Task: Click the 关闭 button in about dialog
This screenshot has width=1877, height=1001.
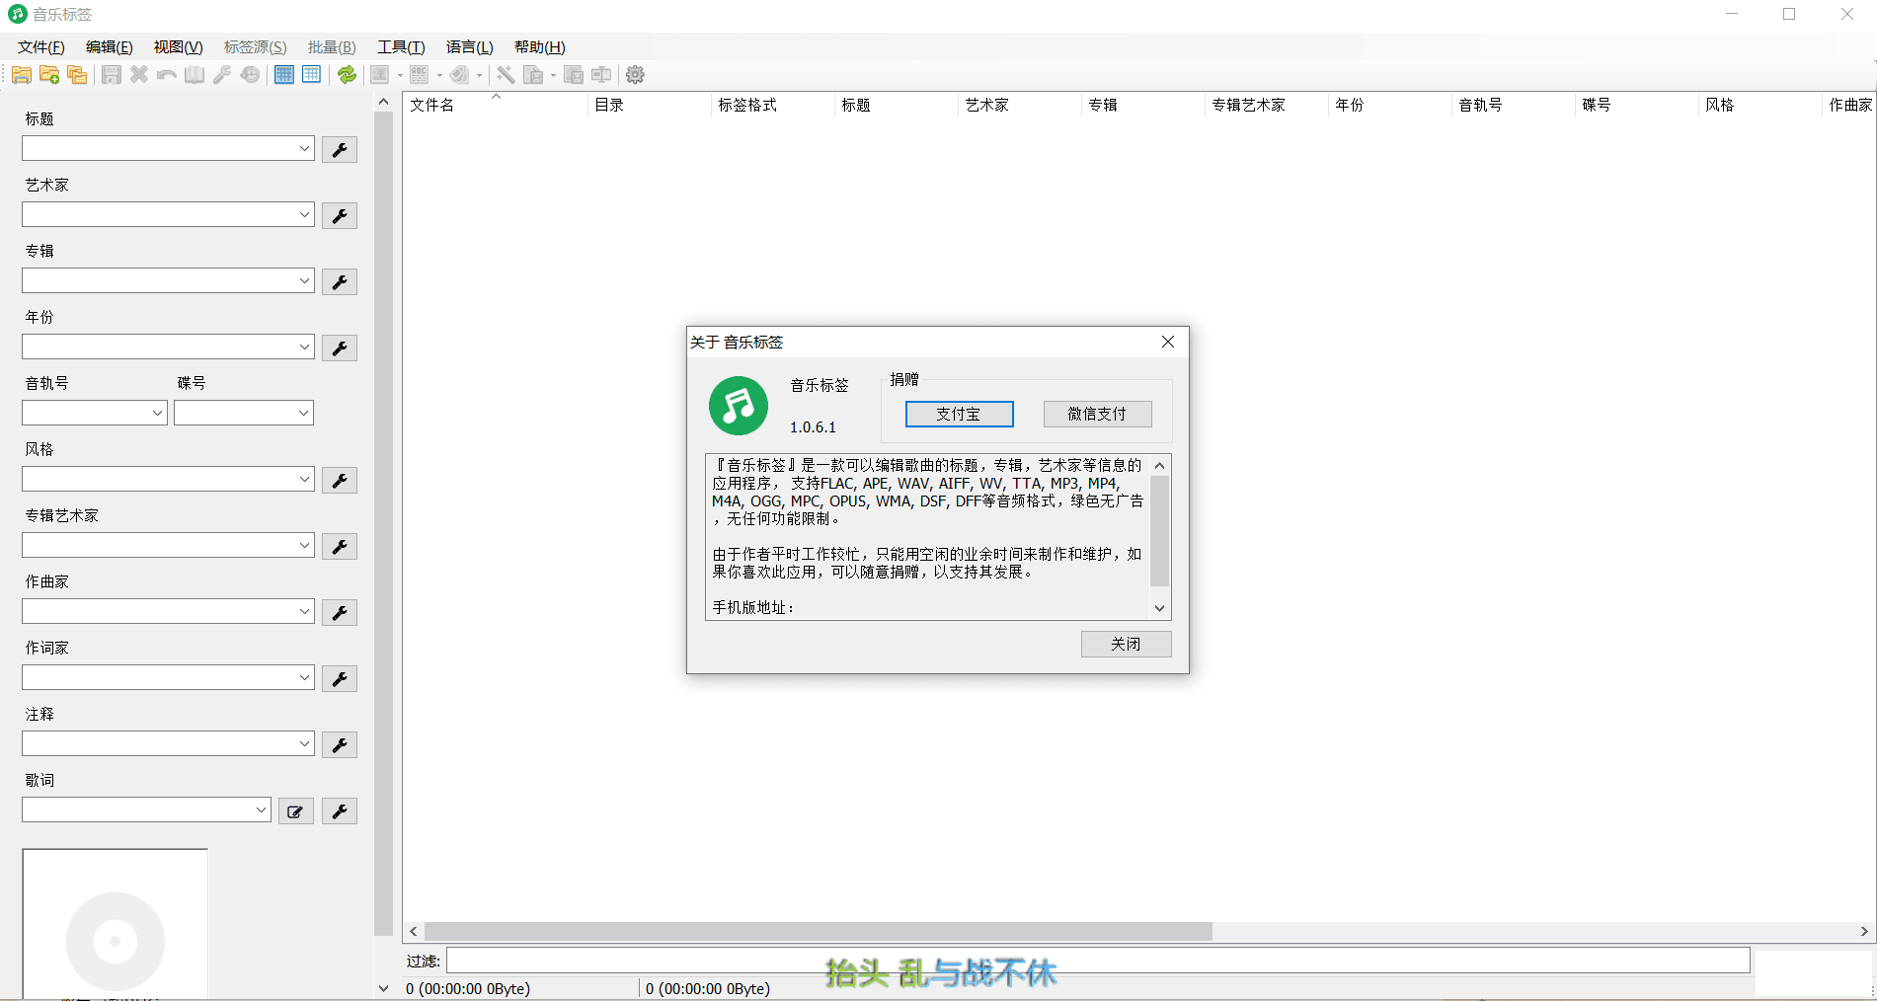Action: (1126, 644)
